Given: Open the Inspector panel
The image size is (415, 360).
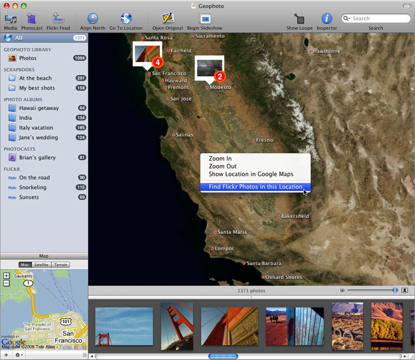Looking at the screenshot, I should point(327,20).
